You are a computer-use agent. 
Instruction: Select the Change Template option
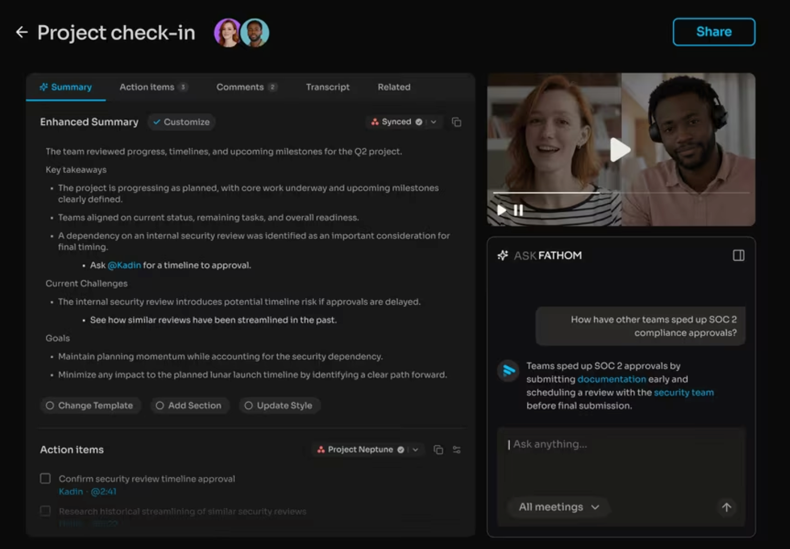click(90, 405)
